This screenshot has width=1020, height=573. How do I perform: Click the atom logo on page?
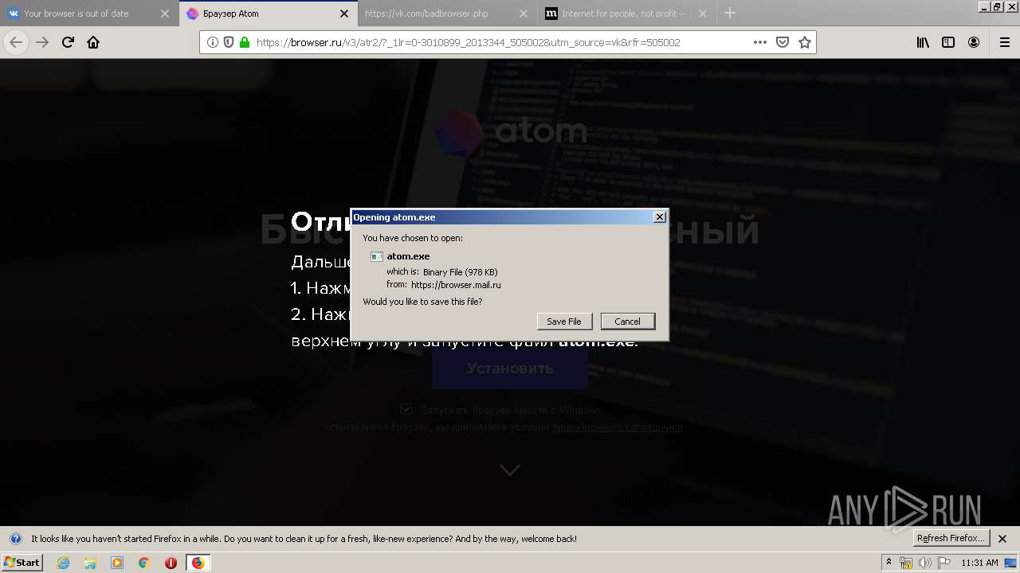(510, 131)
